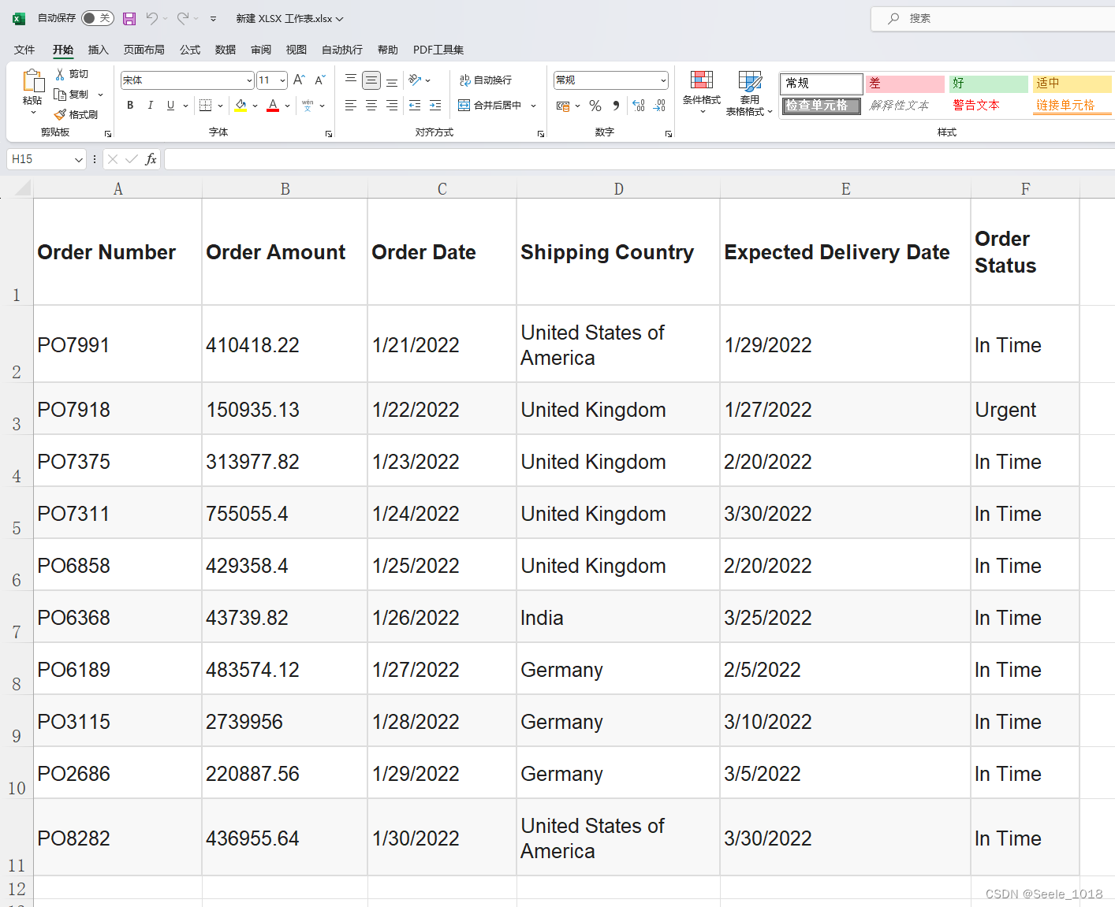Switch to the Insert (插入) tab

[x=98, y=50]
